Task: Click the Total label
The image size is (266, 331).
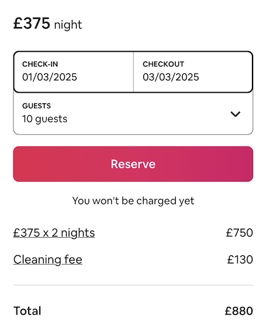Action: tap(27, 311)
